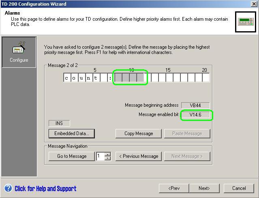Screen dimensions: 259x198
Task: Click the 'Alarms' page heading
Action: pos(13,13)
